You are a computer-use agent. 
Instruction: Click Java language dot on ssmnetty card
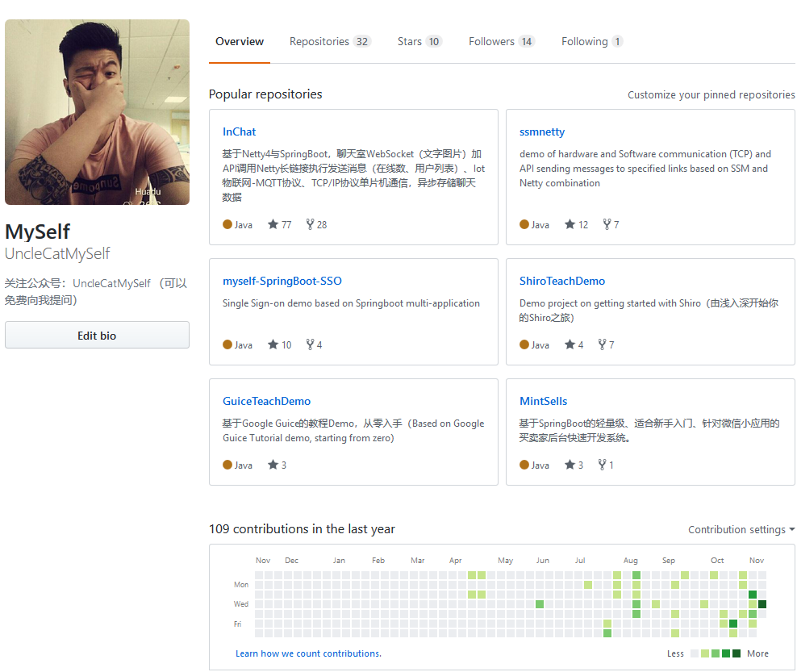point(524,224)
